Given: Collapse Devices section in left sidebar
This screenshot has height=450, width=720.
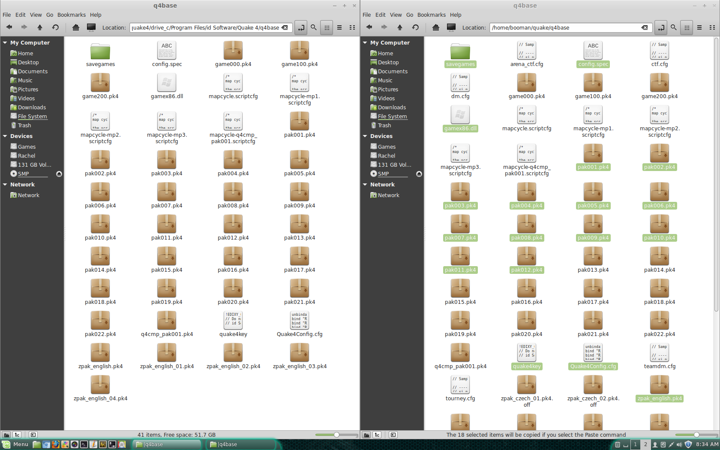Looking at the screenshot, I should click(5, 136).
